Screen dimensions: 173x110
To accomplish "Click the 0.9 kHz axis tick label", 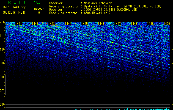I will [2, 63].
